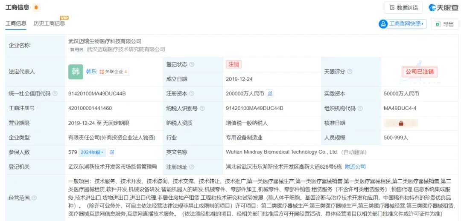
Task: Open 关联企业 4 related companies
Action: [113, 72]
